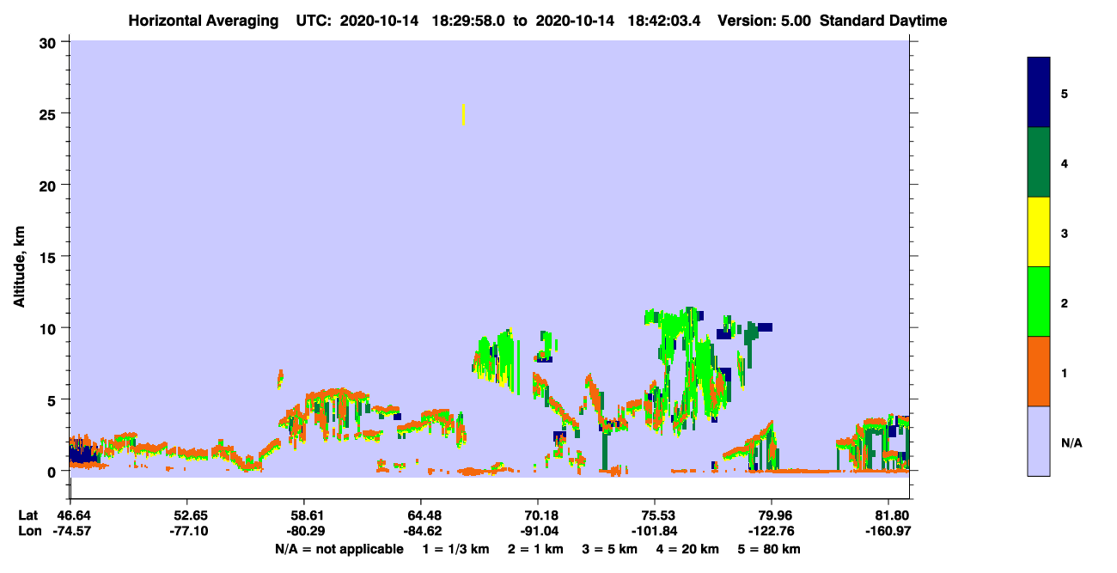This screenshot has height=573, width=1117.
Task: Click the '3 = 5 km' legend text
Action: point(610,549)
